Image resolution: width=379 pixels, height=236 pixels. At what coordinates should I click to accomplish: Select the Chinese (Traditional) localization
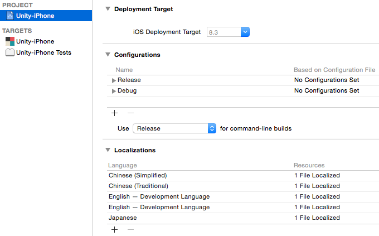(x=138, y=186)
